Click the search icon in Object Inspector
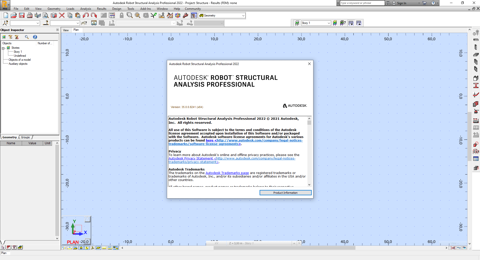 tap(27, 37)
